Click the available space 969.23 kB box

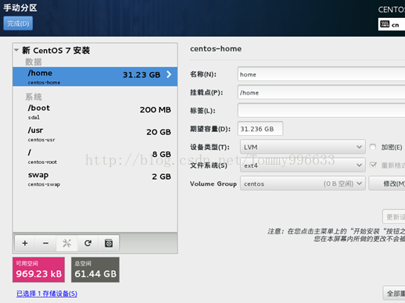tap(38, 269)
